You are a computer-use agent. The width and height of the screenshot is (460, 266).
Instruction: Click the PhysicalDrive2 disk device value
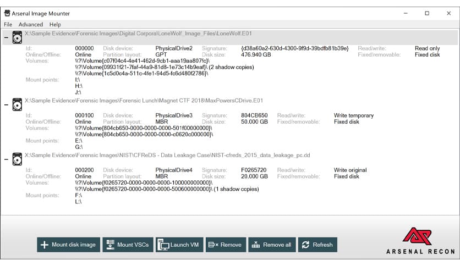point(174,48)
